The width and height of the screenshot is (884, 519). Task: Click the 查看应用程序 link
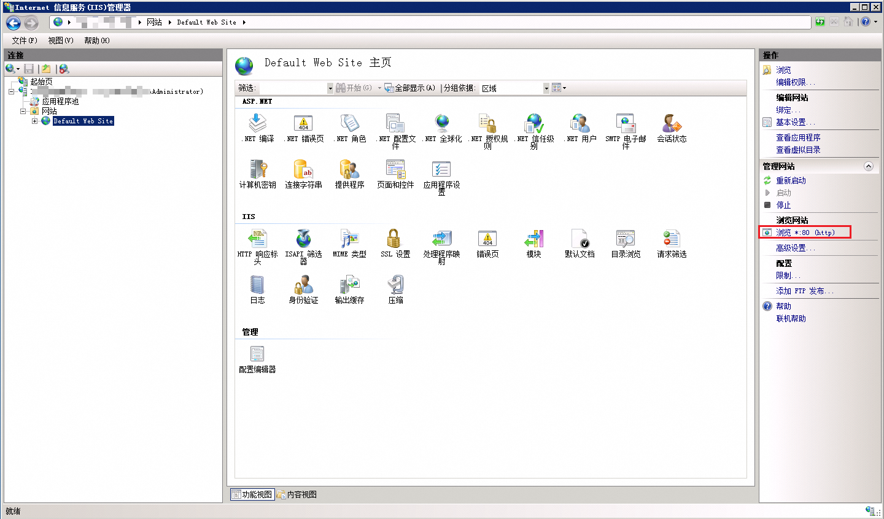click(798, 137)
